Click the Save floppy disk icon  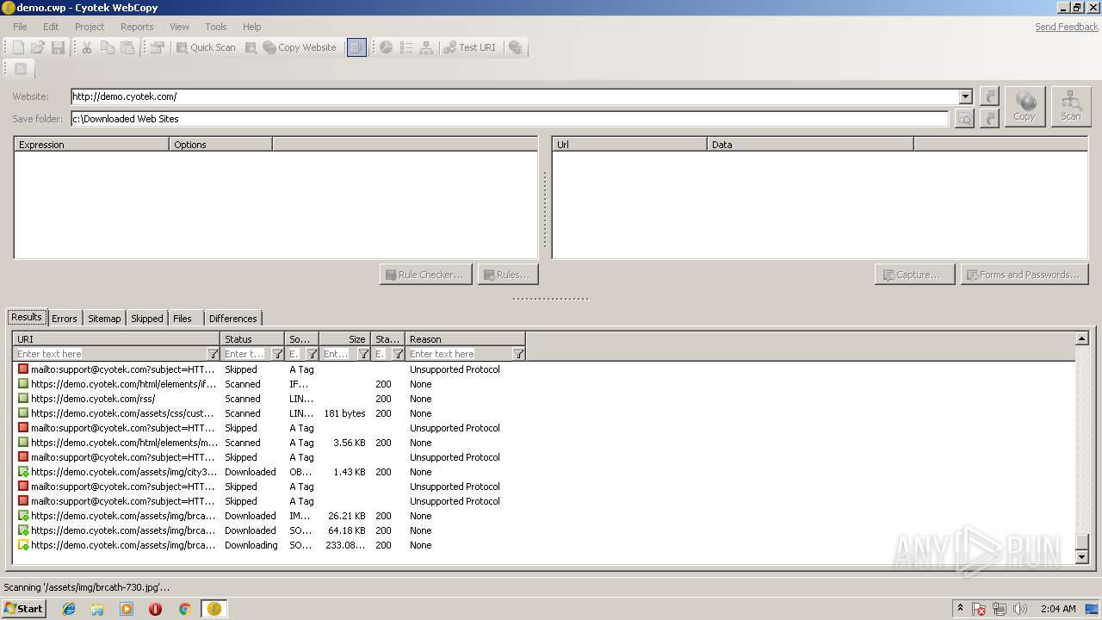click(58, 47)
